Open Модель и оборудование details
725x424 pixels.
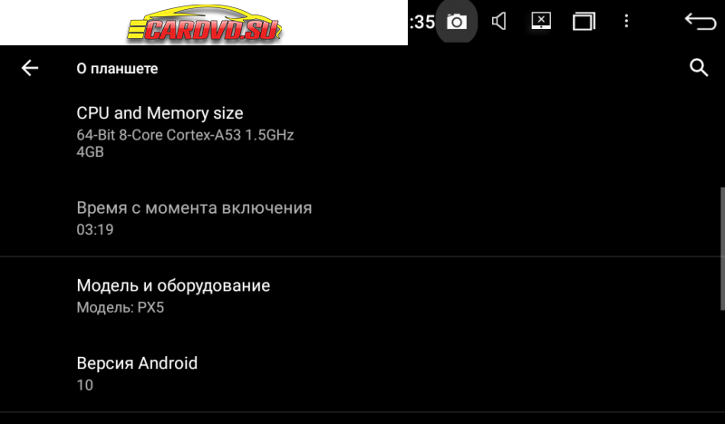[362, 295]
